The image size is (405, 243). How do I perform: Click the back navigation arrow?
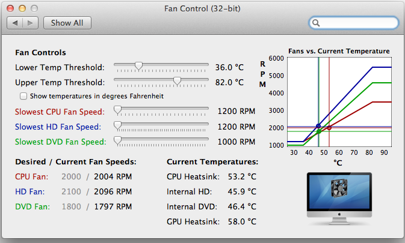[x=15, y=23]
